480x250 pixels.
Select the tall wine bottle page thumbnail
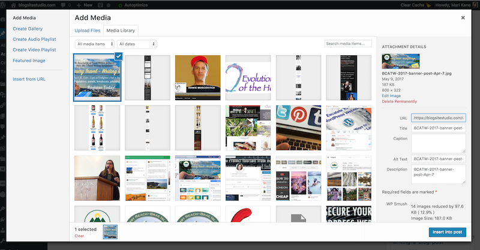[x=198, y=128]
